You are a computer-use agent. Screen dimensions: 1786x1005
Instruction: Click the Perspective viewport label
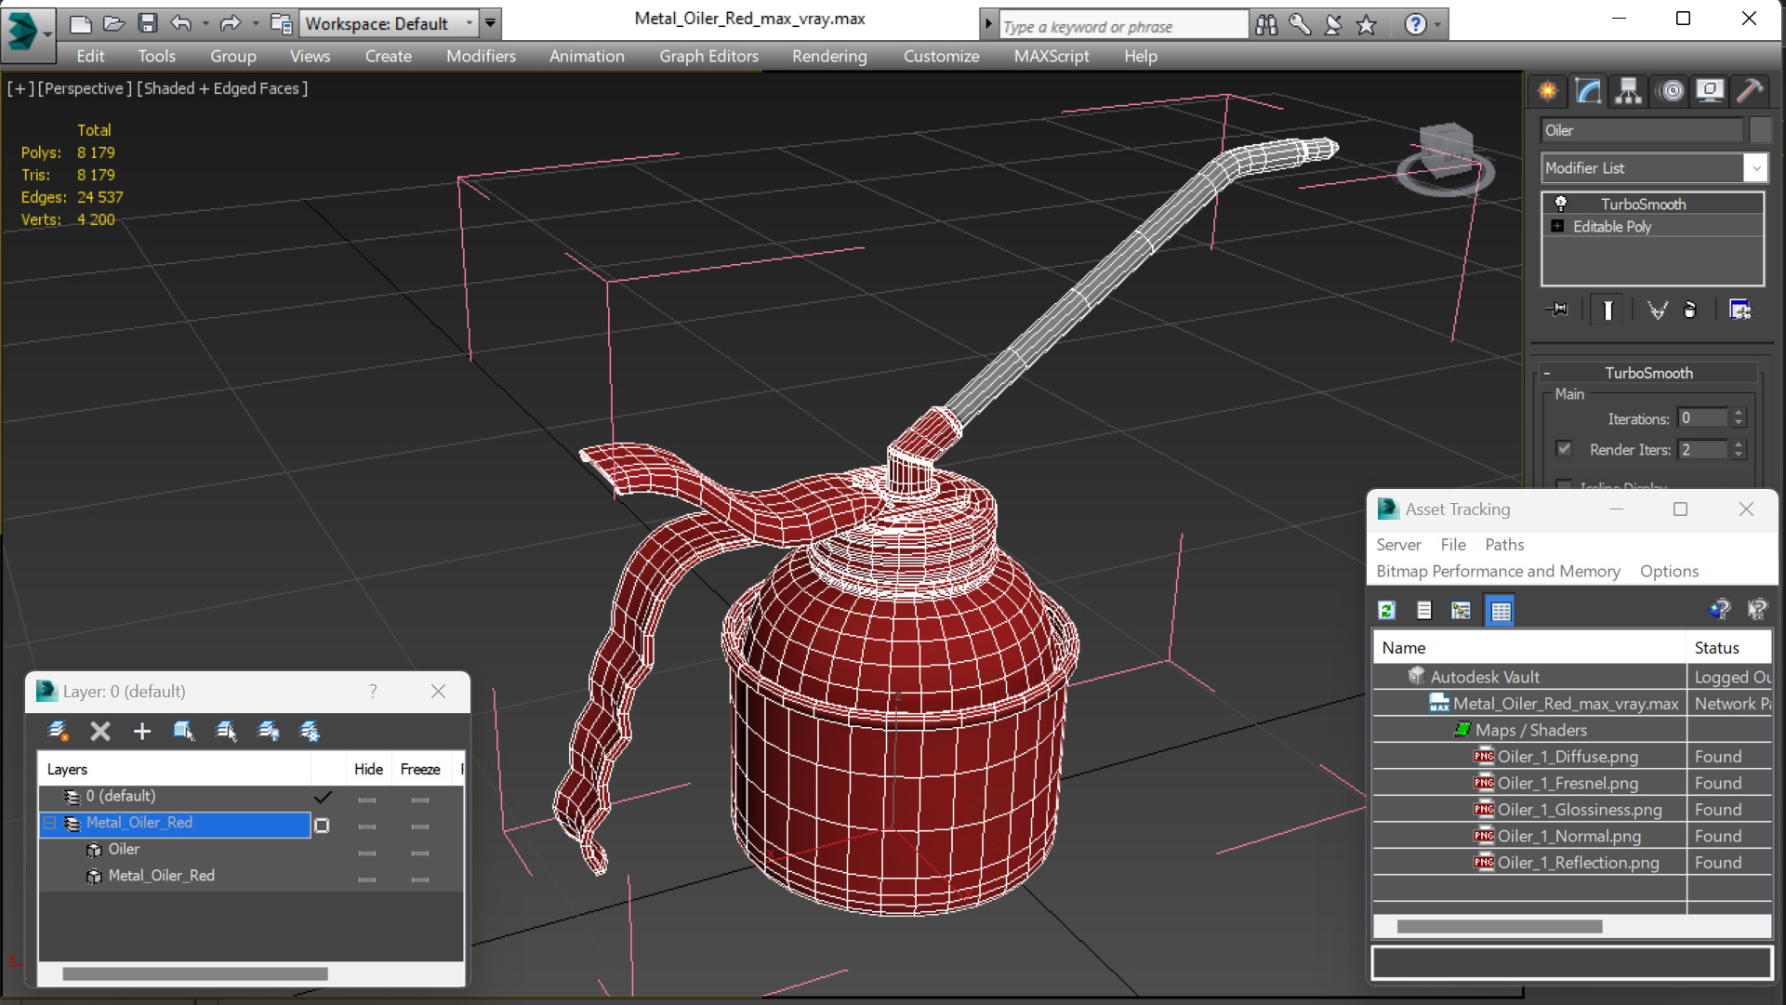click(83, 88)
